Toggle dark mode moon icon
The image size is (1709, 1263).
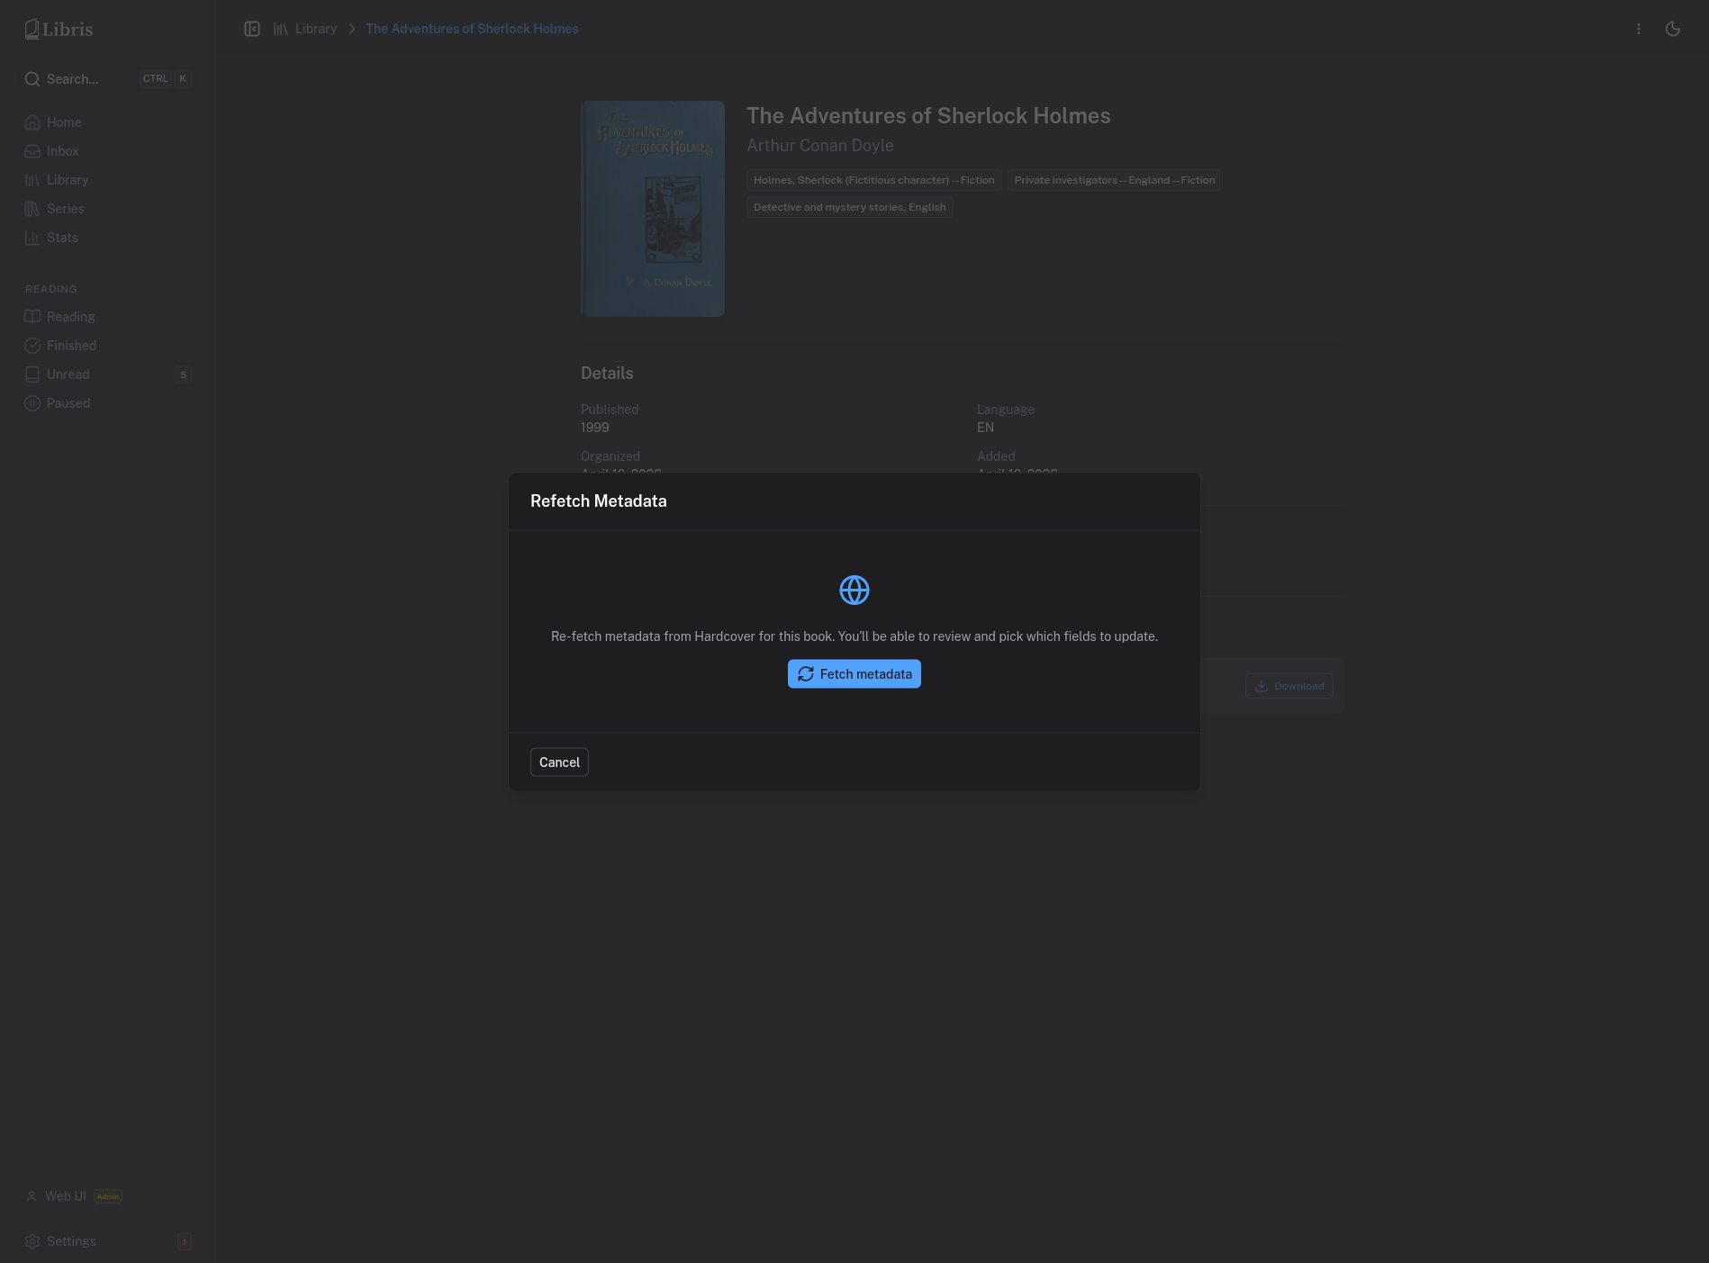tap(1673, 29)
